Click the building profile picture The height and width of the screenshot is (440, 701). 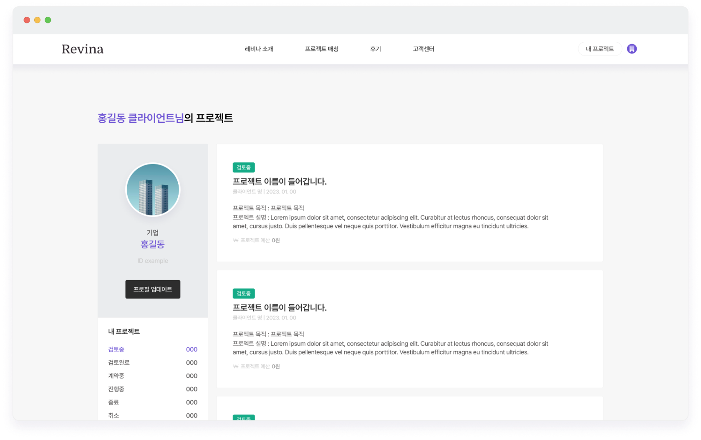[153, 190]
